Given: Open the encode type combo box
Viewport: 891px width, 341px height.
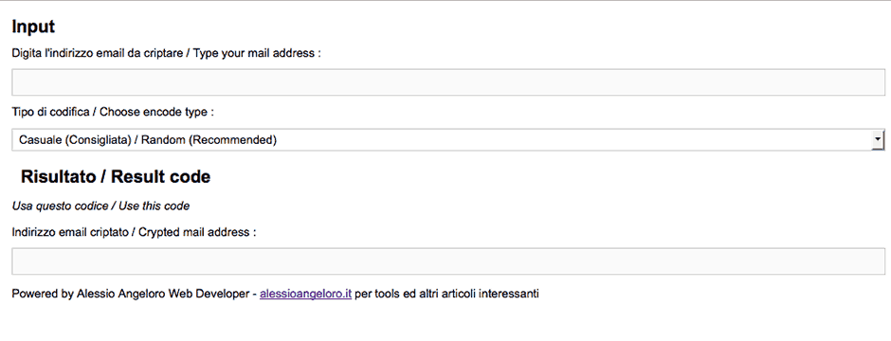Looking at the screenshot, I should click(448, 139).
